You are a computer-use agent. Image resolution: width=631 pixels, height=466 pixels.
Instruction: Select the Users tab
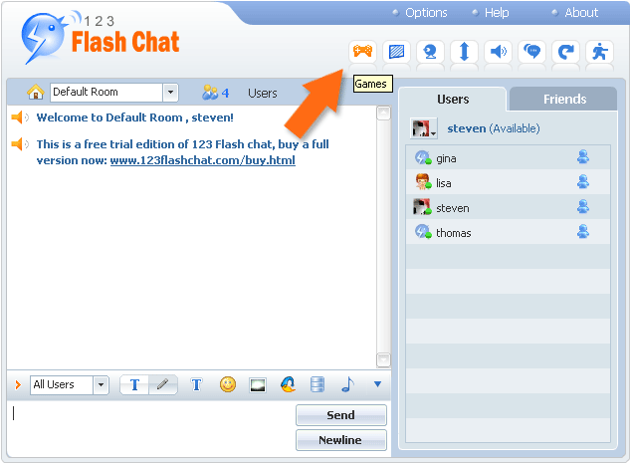(453, 100)
